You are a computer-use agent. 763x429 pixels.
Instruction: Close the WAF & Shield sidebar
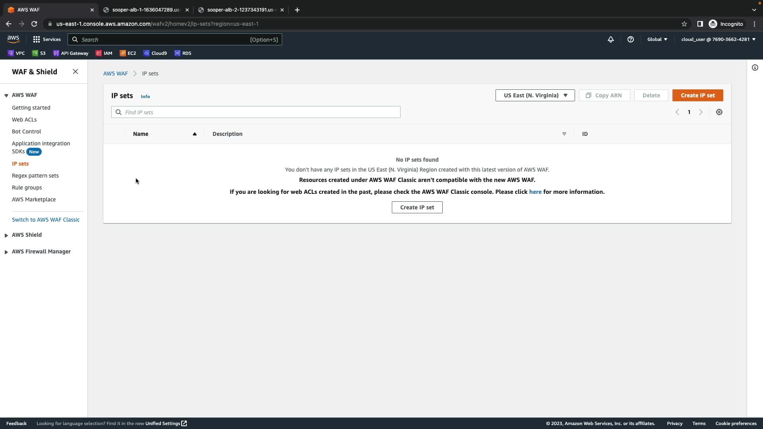pyautogui.click(x=76, y=72)
